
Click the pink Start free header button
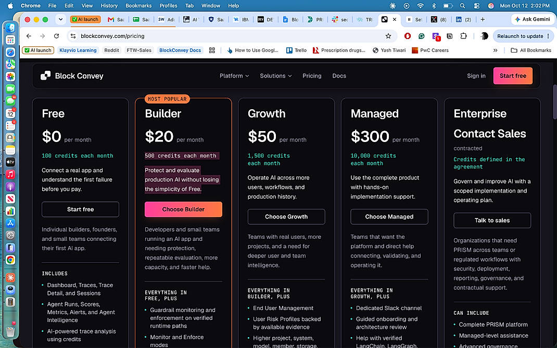[x=513, y=75]
